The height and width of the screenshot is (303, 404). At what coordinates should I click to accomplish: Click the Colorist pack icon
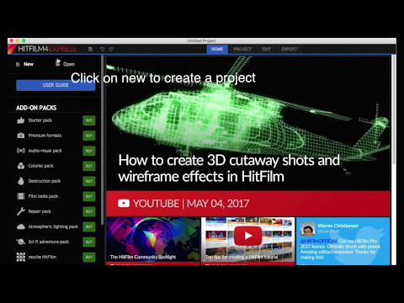click(21, 166)
